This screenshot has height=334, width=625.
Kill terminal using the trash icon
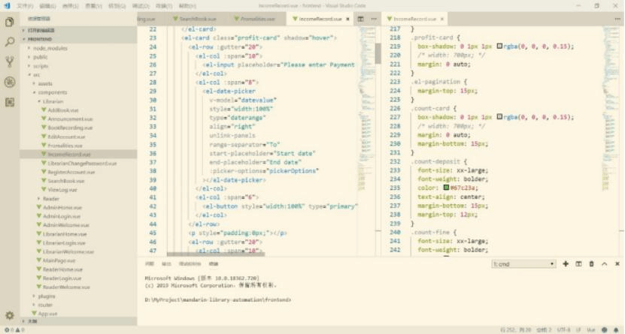[x=591, y=264]
